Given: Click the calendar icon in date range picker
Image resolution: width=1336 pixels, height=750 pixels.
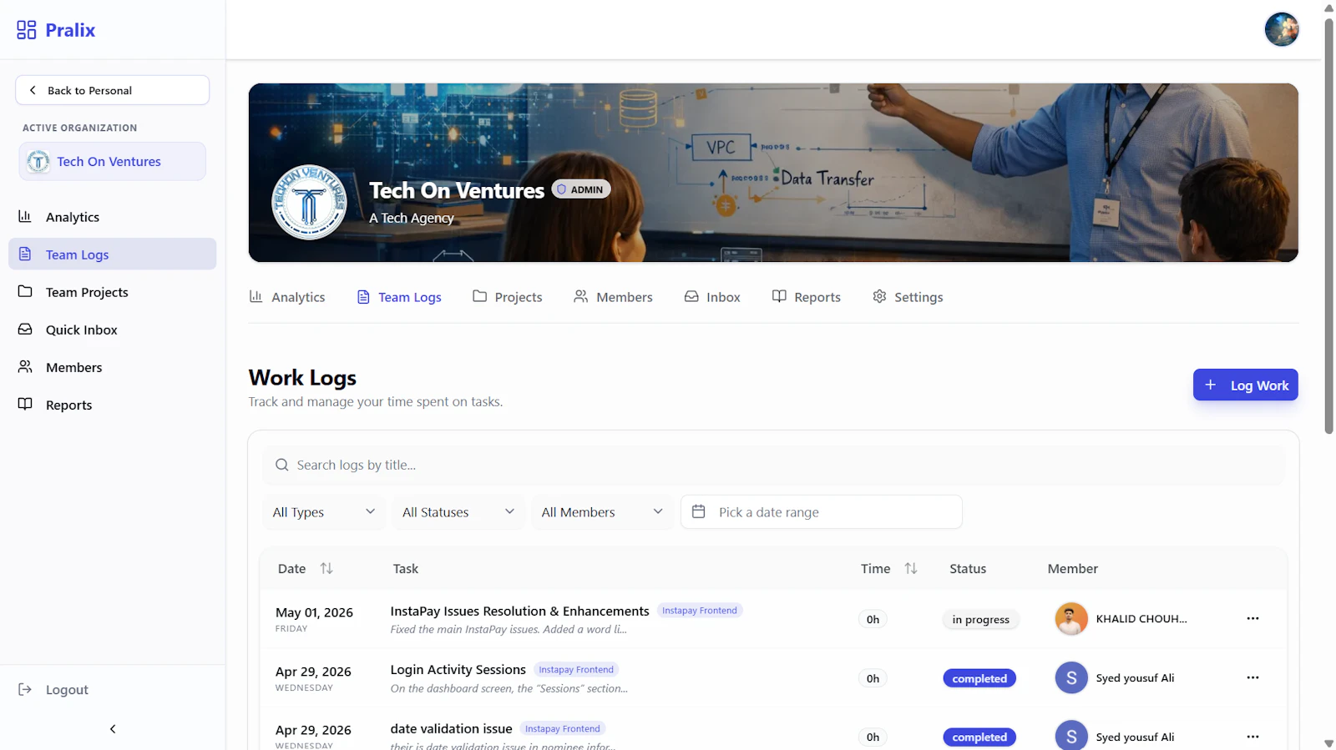Looking at the screenshot, I should click(x=699, y=511).
